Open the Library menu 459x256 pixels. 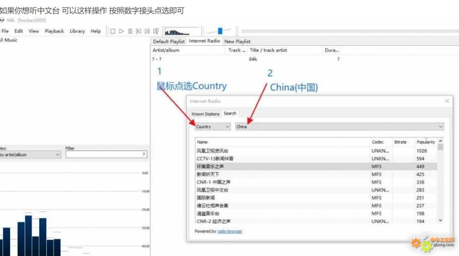pos(77,31)
